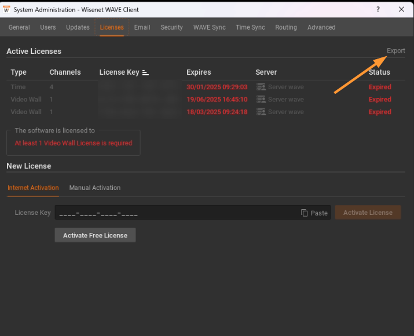Click Video Wall cell in 19/06/2025 row
Viewport: 414px width, 336px height.
26,99
